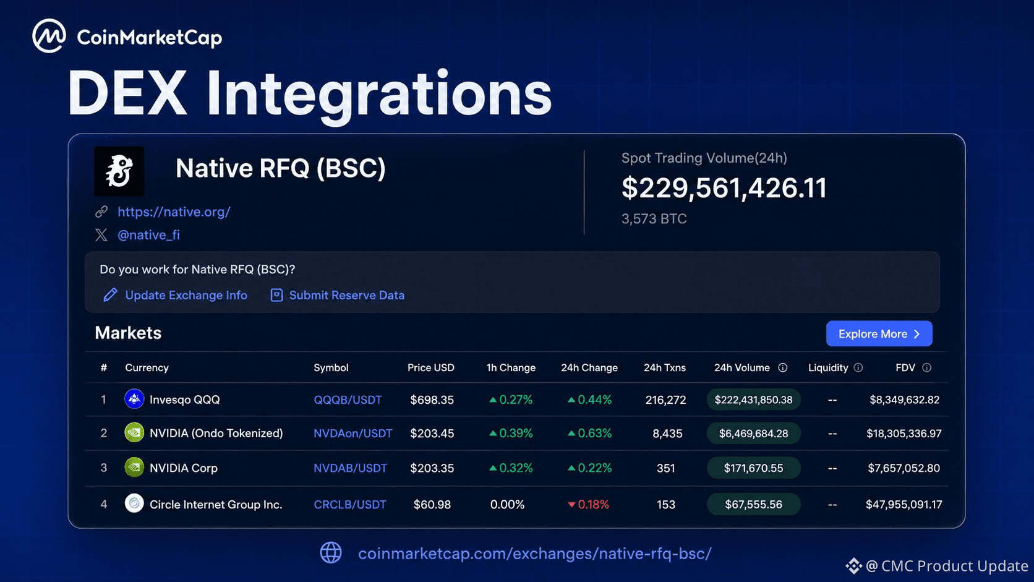Screen dimensions: 1034x582
Task: Click the $8,349,632.82 FDV value
Action: coord(905,400)
